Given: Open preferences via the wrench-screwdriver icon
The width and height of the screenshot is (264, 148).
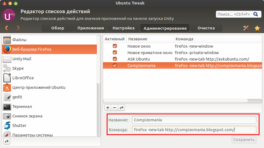Looking at the screenshot, I should click(246, 28).
